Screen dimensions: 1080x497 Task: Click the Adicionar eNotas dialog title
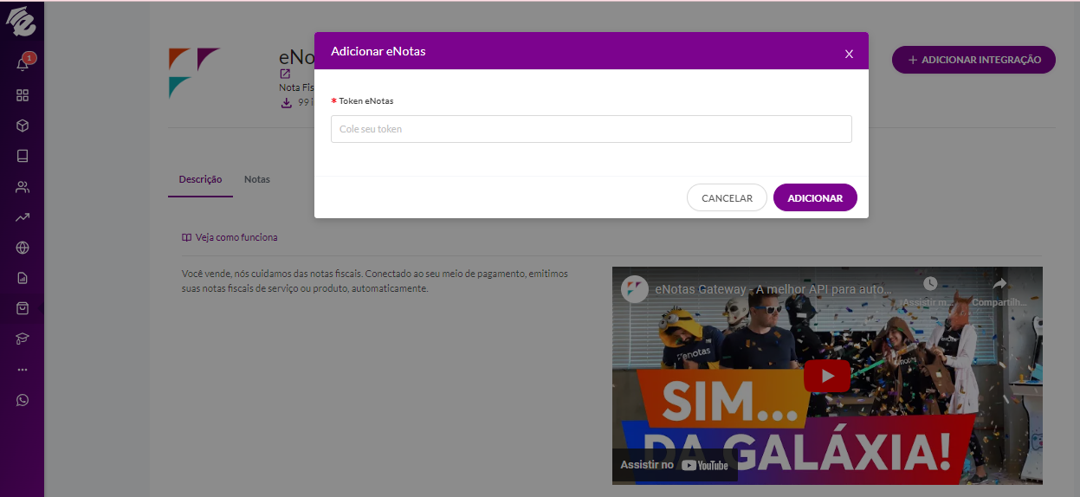[378, 51]
